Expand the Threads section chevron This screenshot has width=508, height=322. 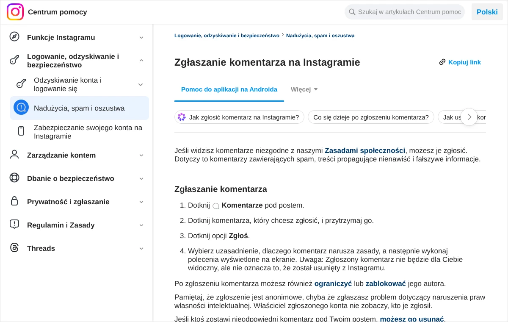coord(141,248)
